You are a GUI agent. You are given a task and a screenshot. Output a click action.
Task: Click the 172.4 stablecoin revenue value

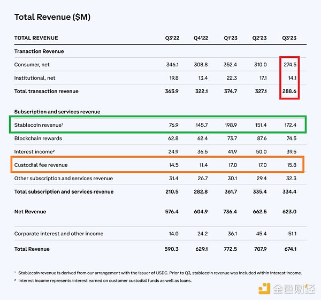289,125
